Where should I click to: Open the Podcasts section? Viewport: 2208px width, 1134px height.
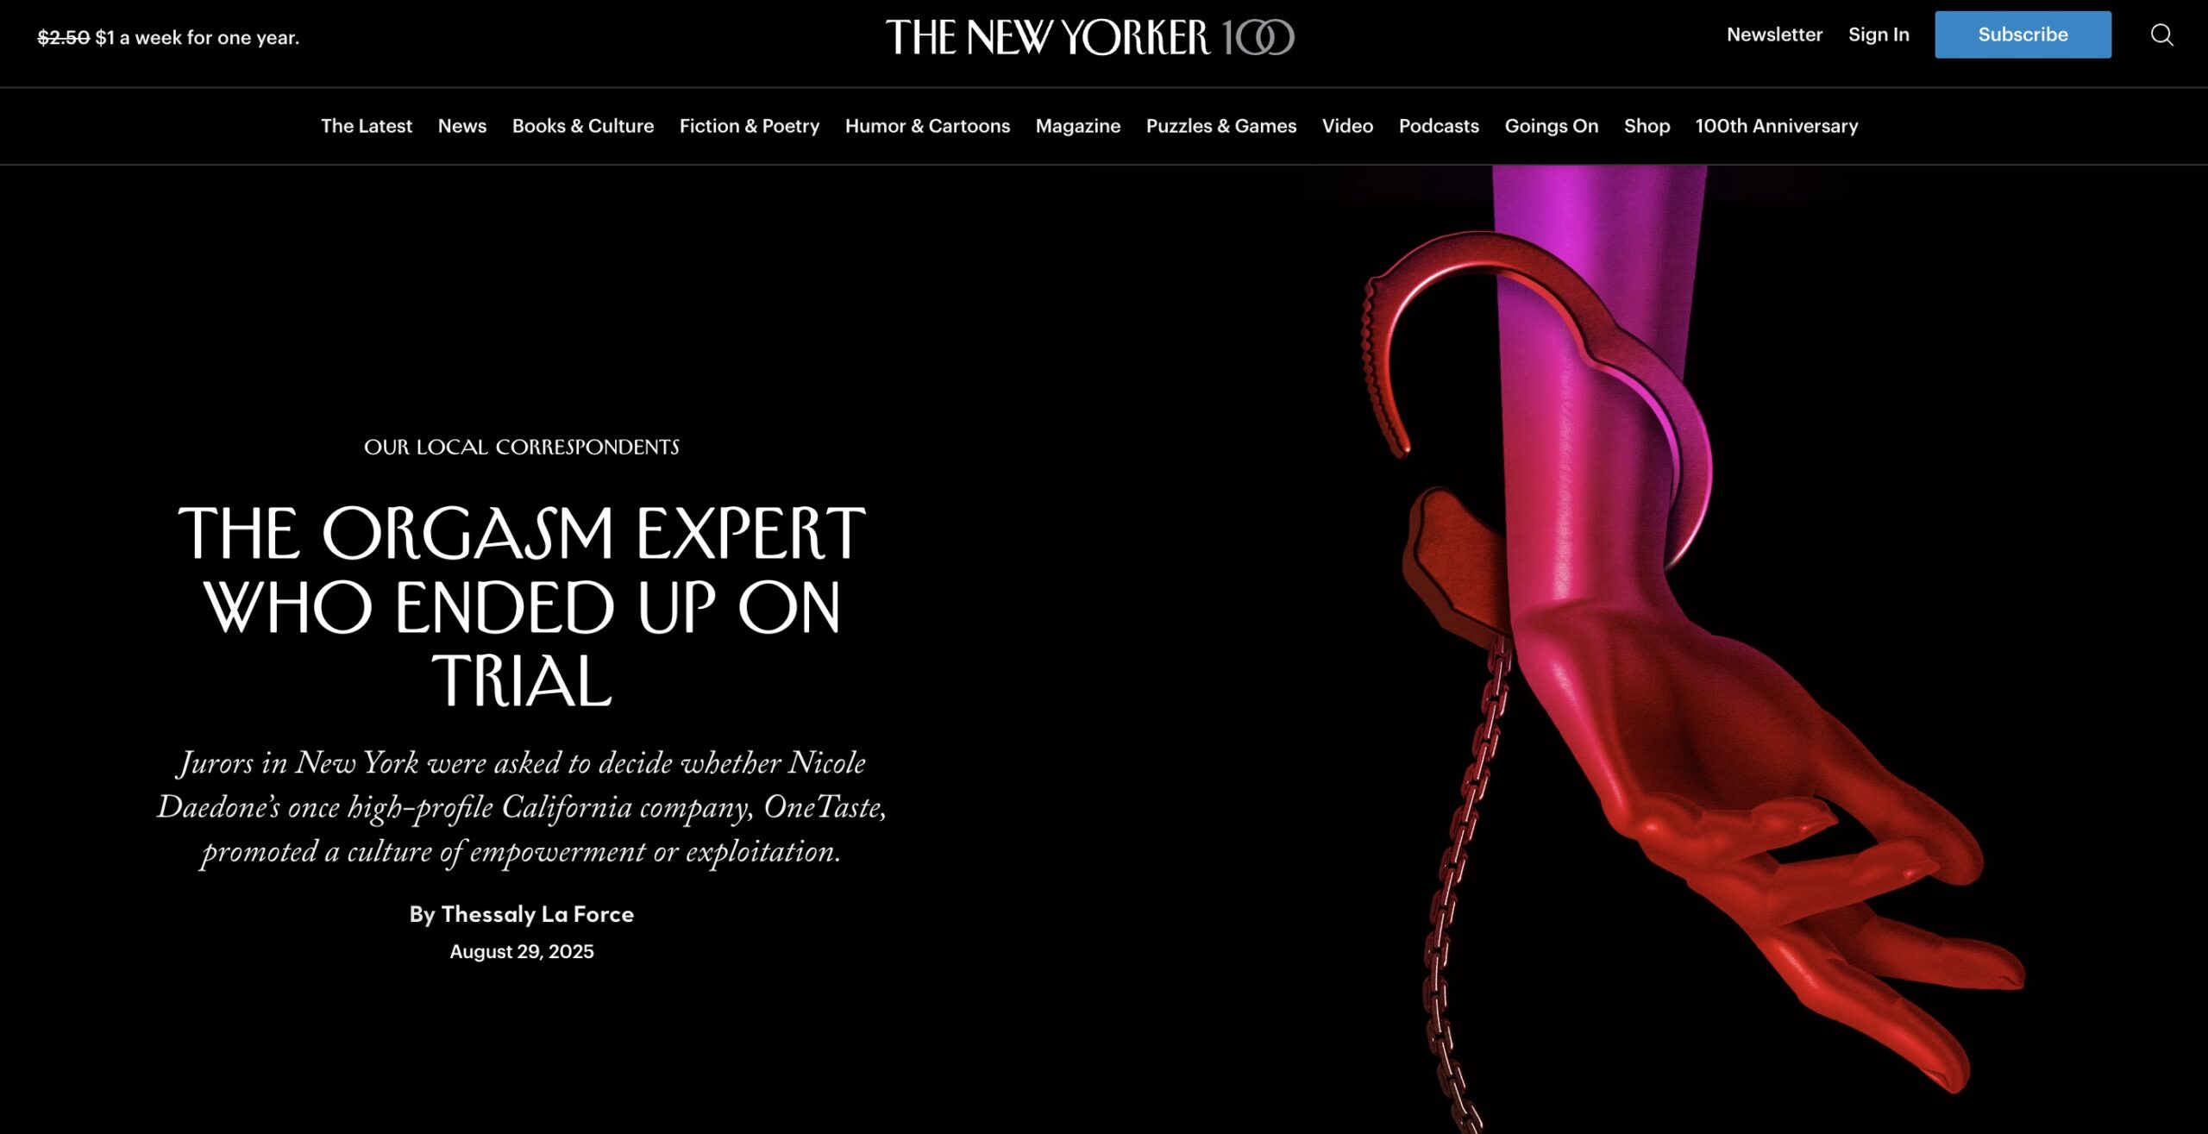[x=1439, y=126]
